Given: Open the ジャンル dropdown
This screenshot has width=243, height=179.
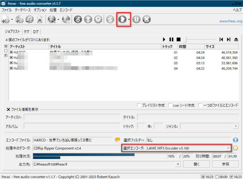Looking at the screenshot, I should tap(236, 126).
